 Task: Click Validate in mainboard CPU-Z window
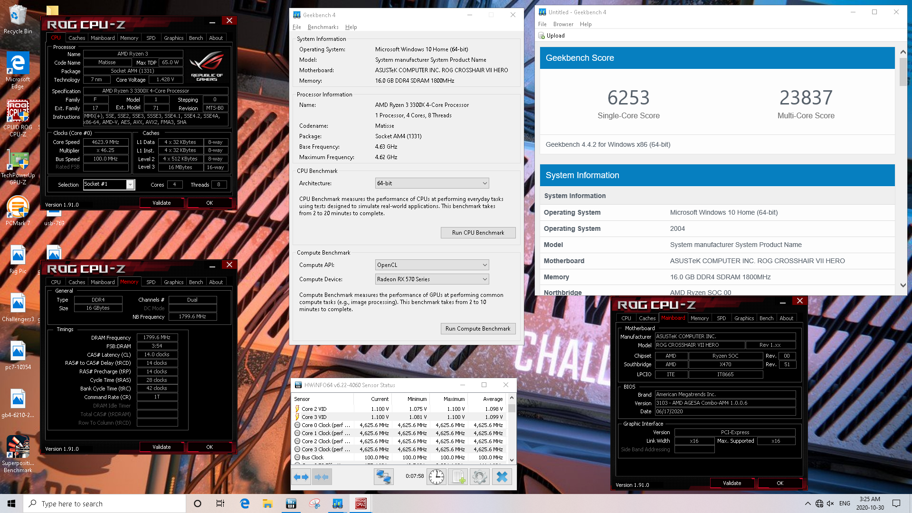tap(732, 483)
